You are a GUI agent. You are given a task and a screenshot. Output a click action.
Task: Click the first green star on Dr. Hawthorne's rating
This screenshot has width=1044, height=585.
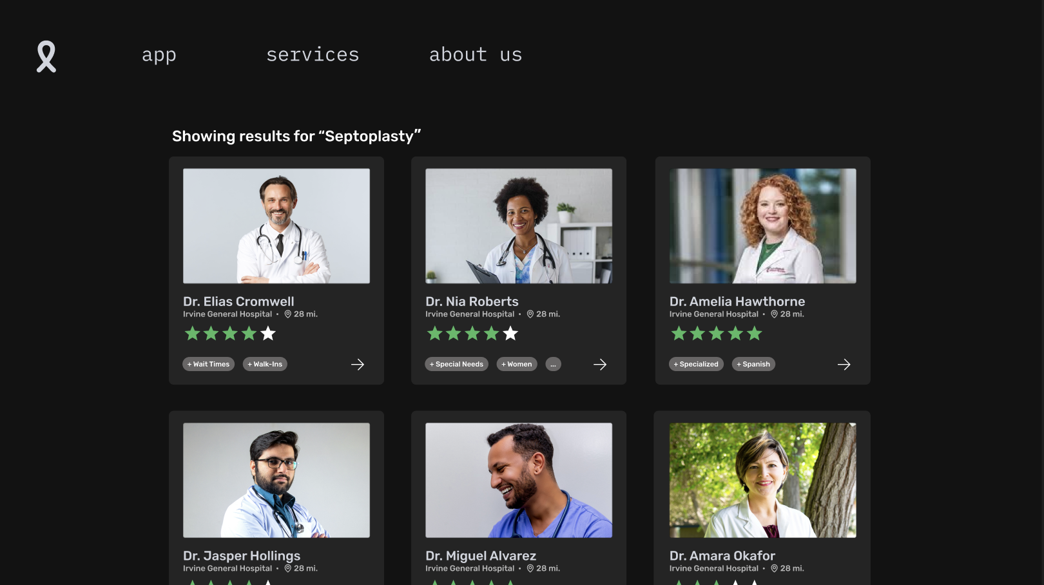point(679,334)
